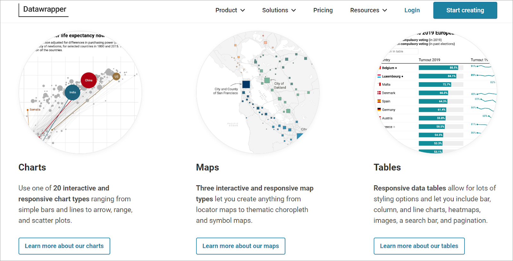Click the Maps heading
This screenshot has width=513, height=261.
pyautogui.click(x=207, y=167)
